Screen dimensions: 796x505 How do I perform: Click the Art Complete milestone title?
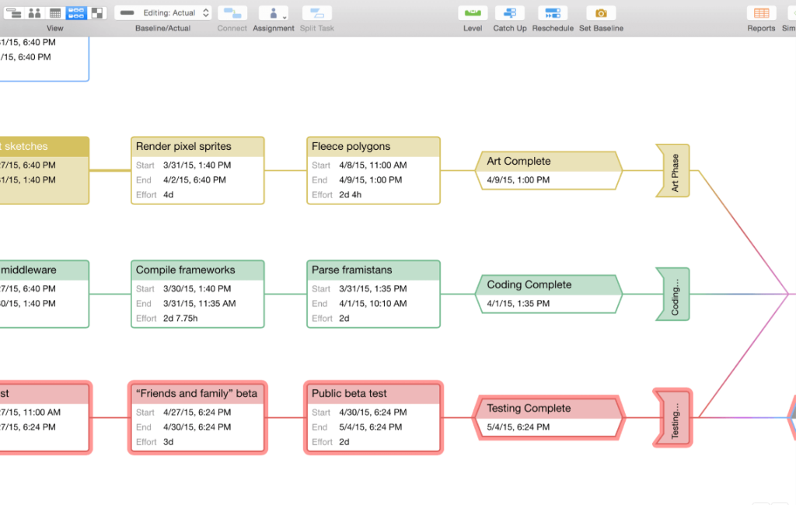click(518, 161)
